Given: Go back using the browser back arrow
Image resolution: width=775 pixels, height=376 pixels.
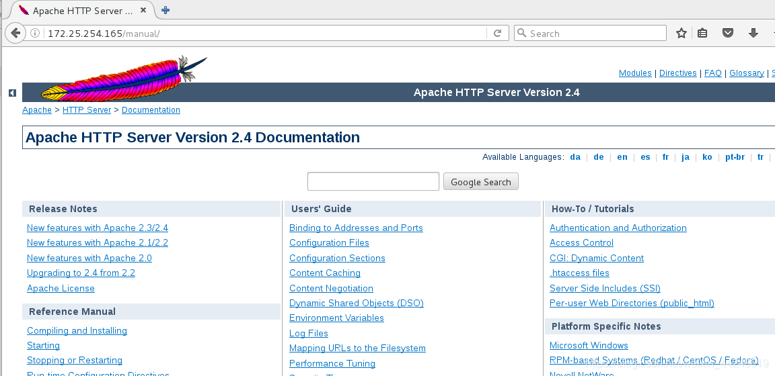Looking at the screenshot, I should tap(15, 33).
